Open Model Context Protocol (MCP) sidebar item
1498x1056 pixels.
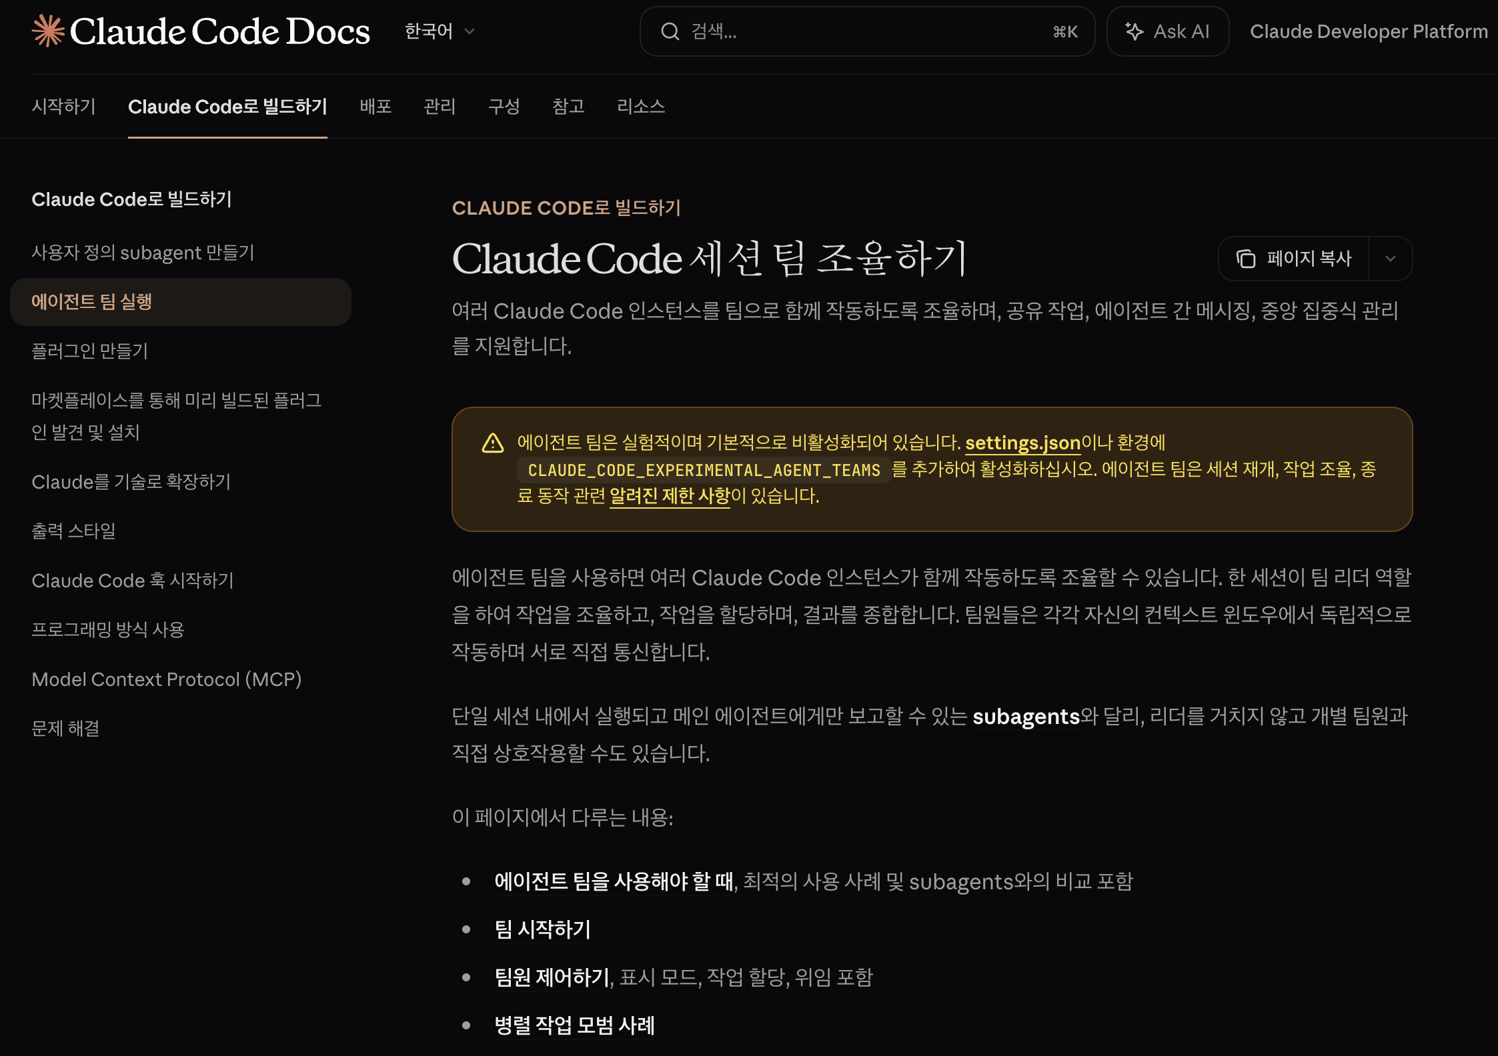click(x=167, y=679)
